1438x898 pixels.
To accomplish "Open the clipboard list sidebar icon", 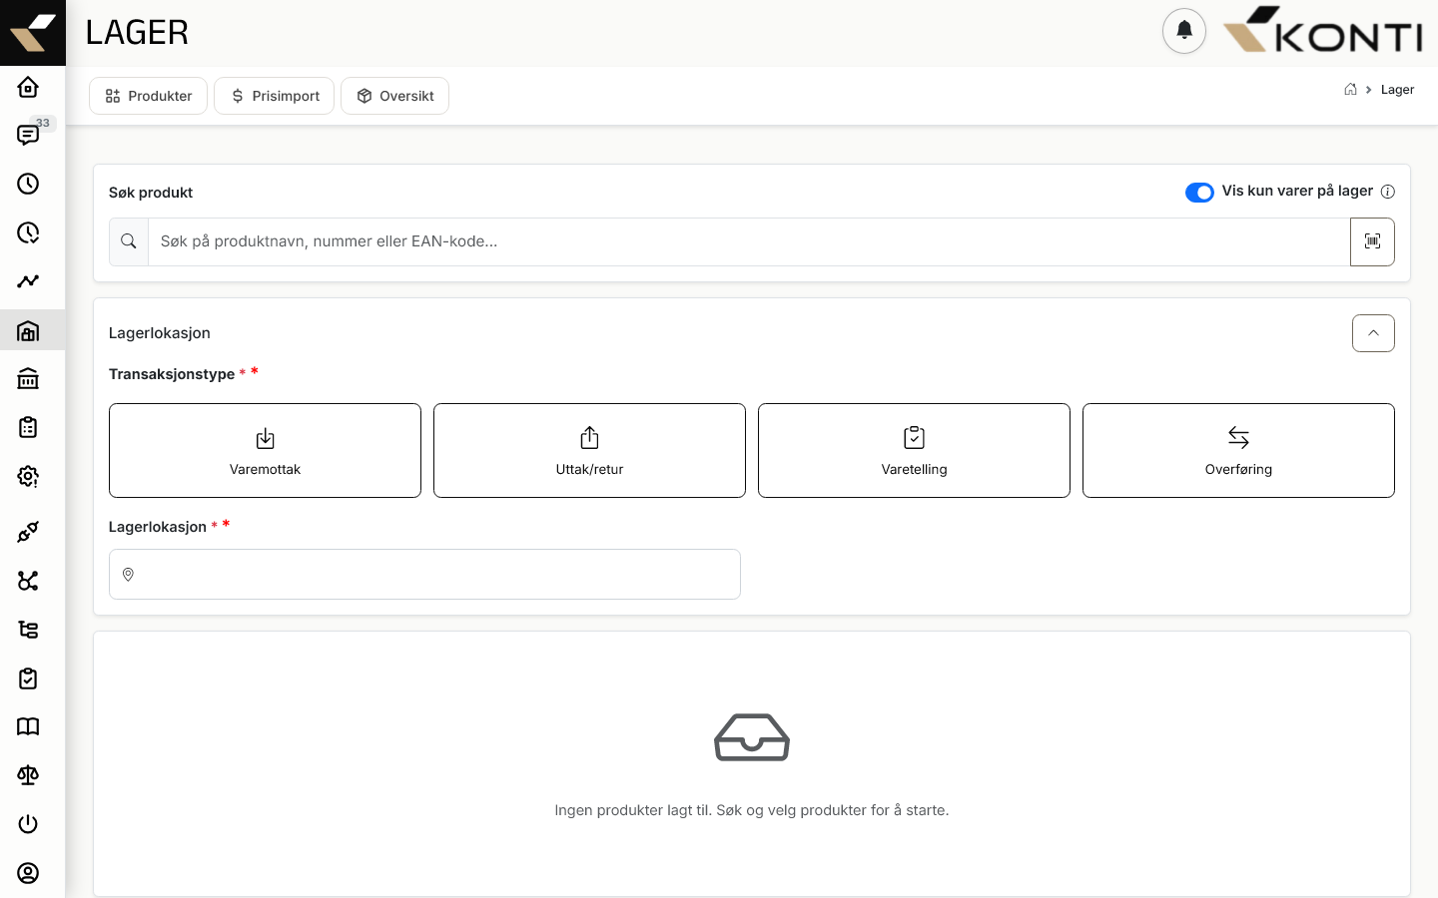I will (x=28, y=427).
